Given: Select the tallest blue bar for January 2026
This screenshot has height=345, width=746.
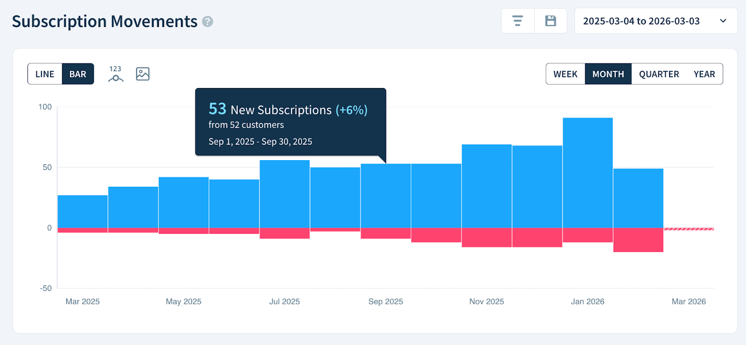Looking at the screenshot, I should (x=587, y=172).
